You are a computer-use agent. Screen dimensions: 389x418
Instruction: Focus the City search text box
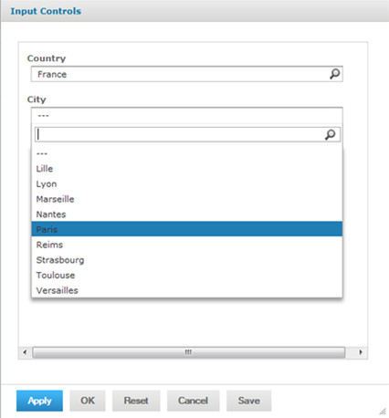coord(187,134)
